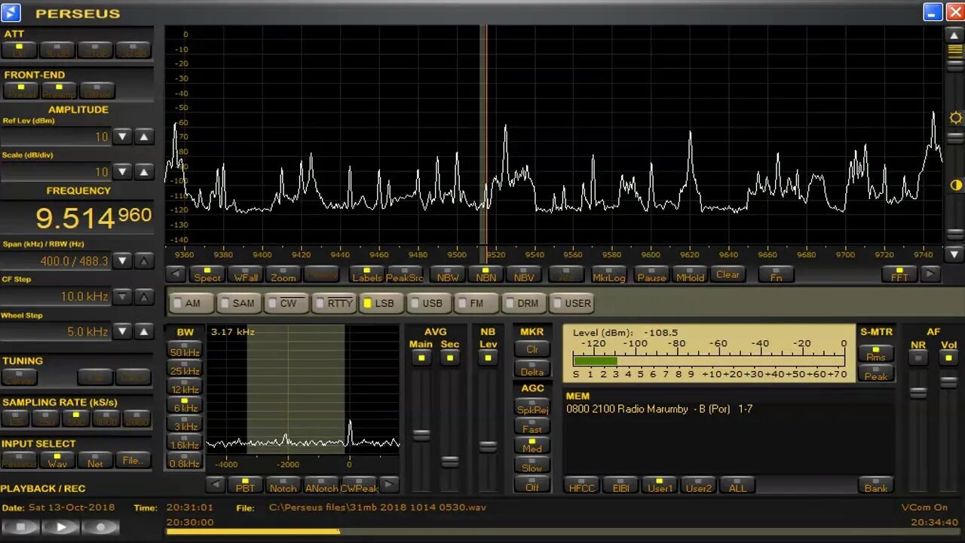This screenshot has width=965, height=543.
Task: Open the MkrLog marker log
Action: point(609,275)
